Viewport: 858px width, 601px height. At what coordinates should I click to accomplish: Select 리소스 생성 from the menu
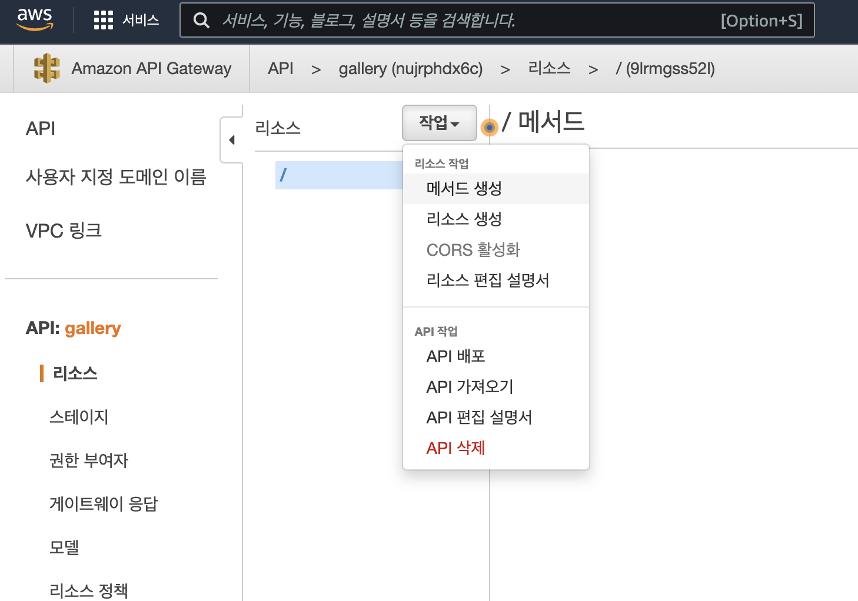click(x=496, y=219)
